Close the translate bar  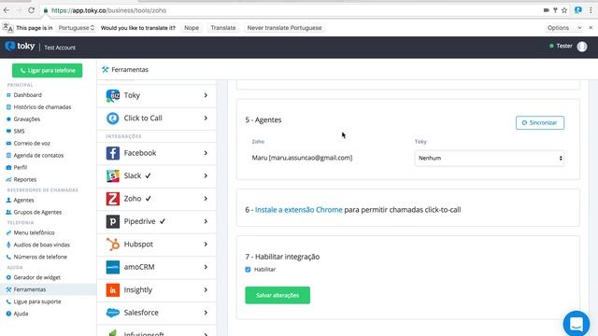click(x=591, y=28)
